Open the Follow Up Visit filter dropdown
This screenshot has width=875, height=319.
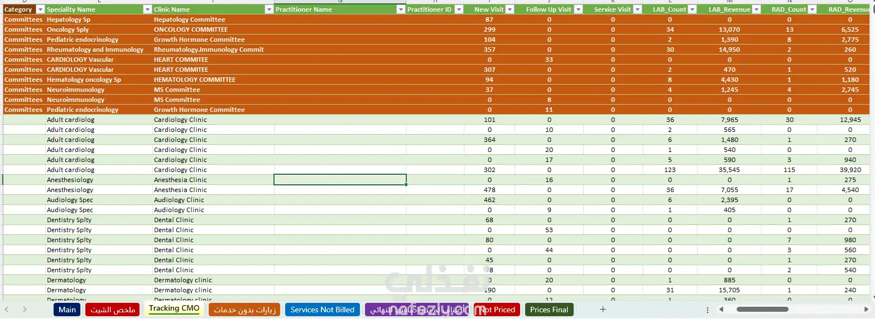(579, 9)
